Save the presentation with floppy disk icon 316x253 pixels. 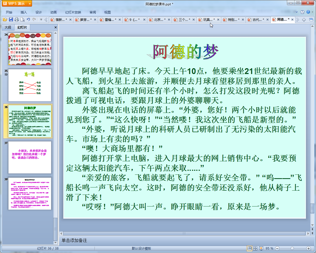coord(11,20)
